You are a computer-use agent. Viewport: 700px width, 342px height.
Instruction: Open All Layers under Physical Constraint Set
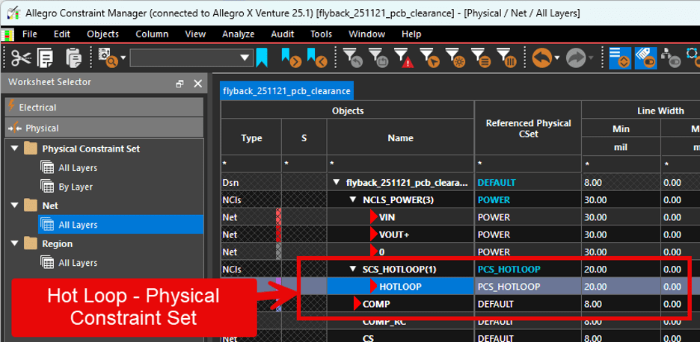(x=78, y=168)
